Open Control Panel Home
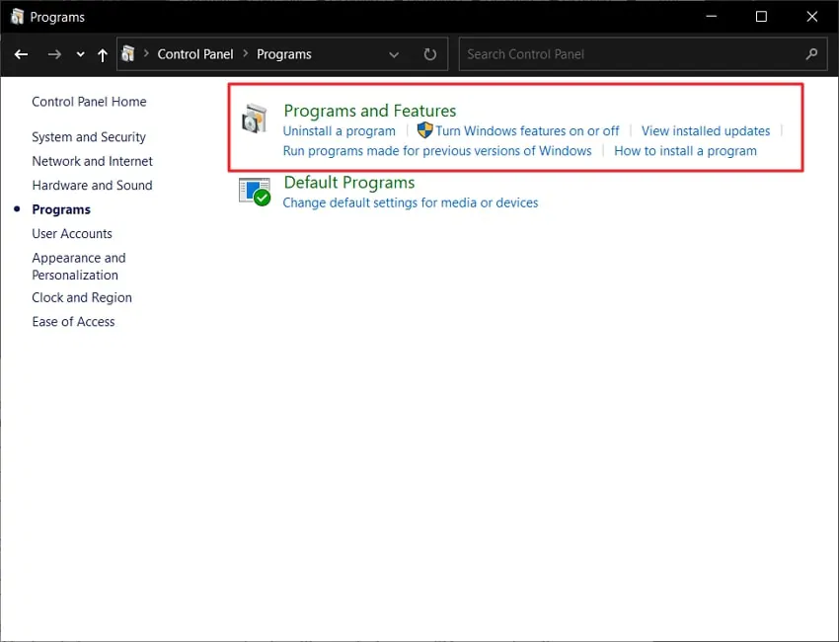The height and width of the screenshot is (642, 839). tap(89, 102)
